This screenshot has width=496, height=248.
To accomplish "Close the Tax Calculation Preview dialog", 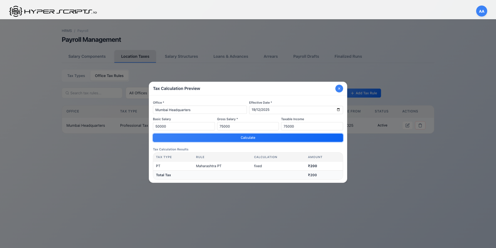I will tap(339, 88).
